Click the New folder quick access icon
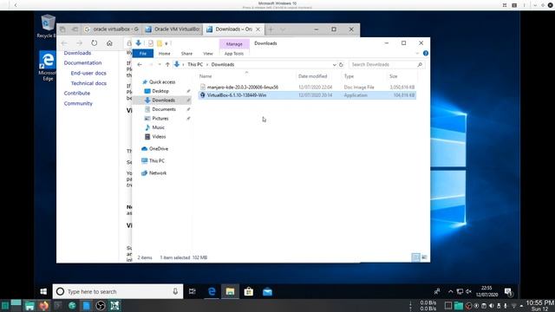The image size is (555, 312). [160, 43]
